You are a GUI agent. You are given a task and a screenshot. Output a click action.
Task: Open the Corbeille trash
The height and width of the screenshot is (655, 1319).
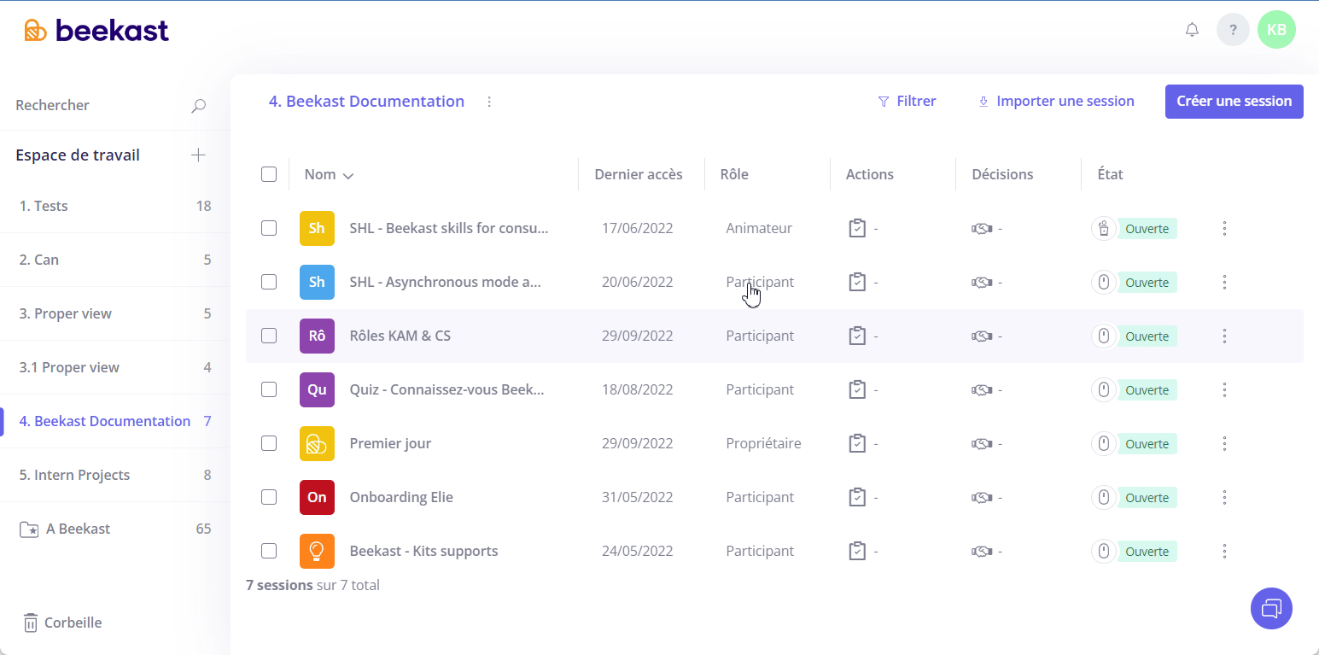click(62, 623)
